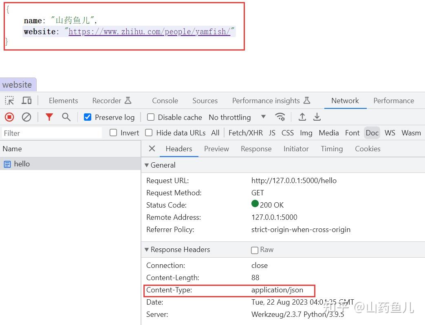Click the JSON name key
Image resolution: width=425 pixels, height=325 pixels.
point(33,21)
